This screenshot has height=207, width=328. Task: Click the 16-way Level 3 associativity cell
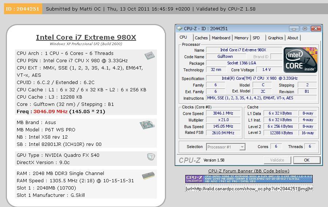[308, 133]
